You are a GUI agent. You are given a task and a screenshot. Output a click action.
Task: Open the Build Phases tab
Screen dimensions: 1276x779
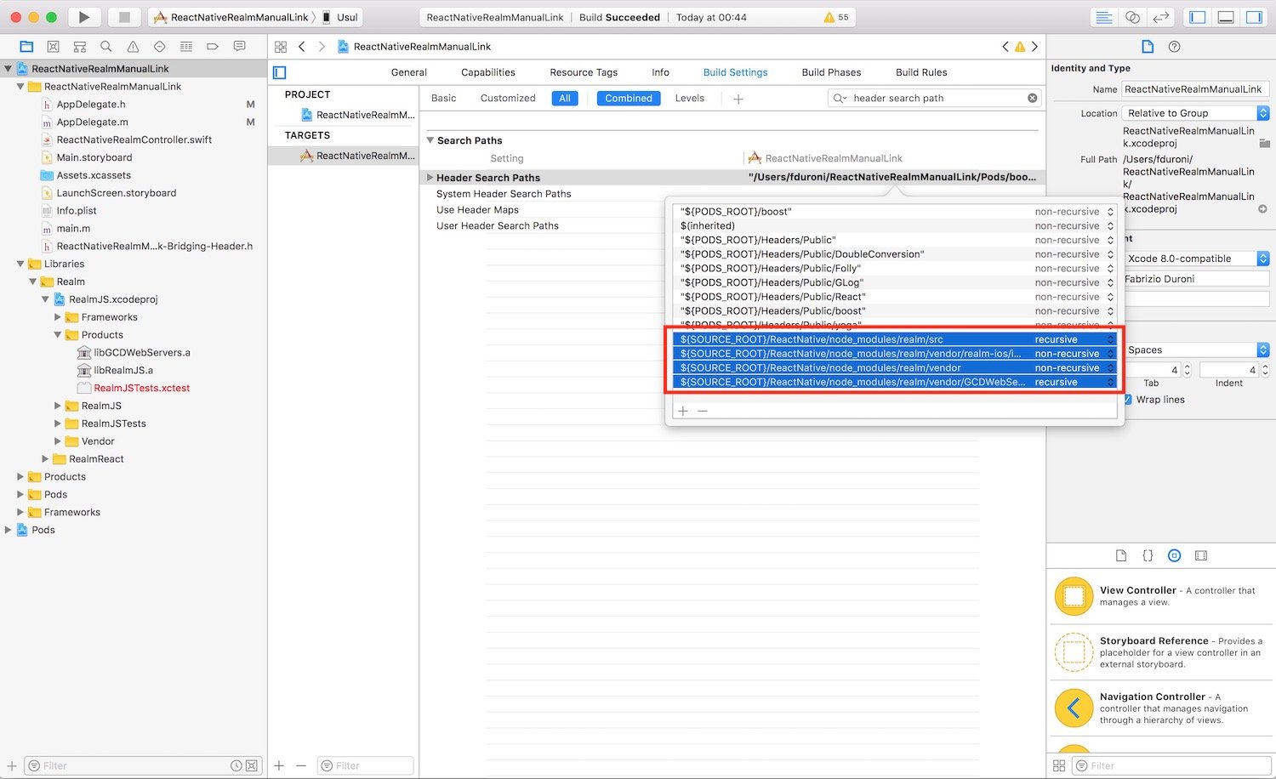click(x=831, y=72)
